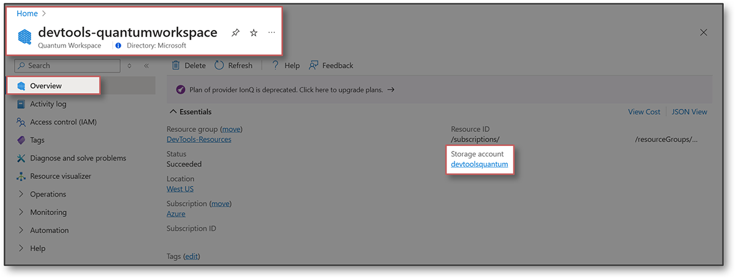The image size is (735, 278).
Task: Click the Activity log icon
Action: 21,104
